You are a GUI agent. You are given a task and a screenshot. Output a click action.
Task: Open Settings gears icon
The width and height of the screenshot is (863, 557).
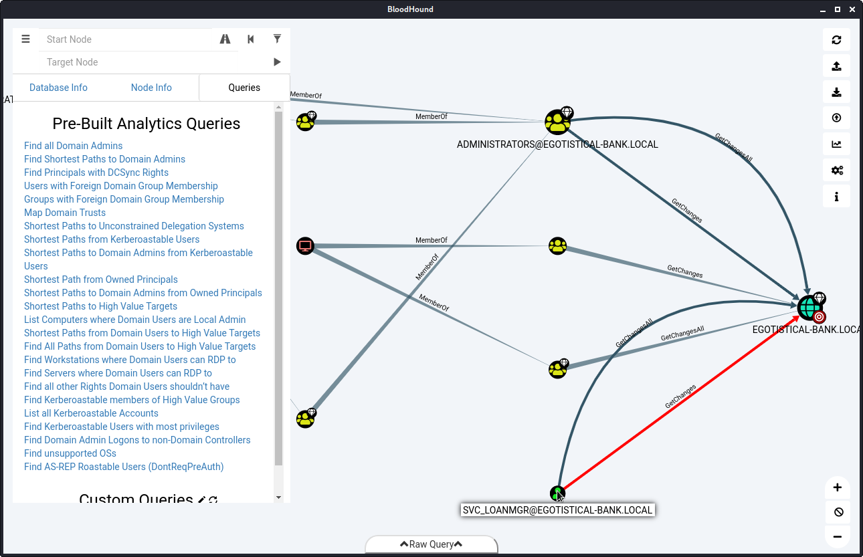pos(836,170)
